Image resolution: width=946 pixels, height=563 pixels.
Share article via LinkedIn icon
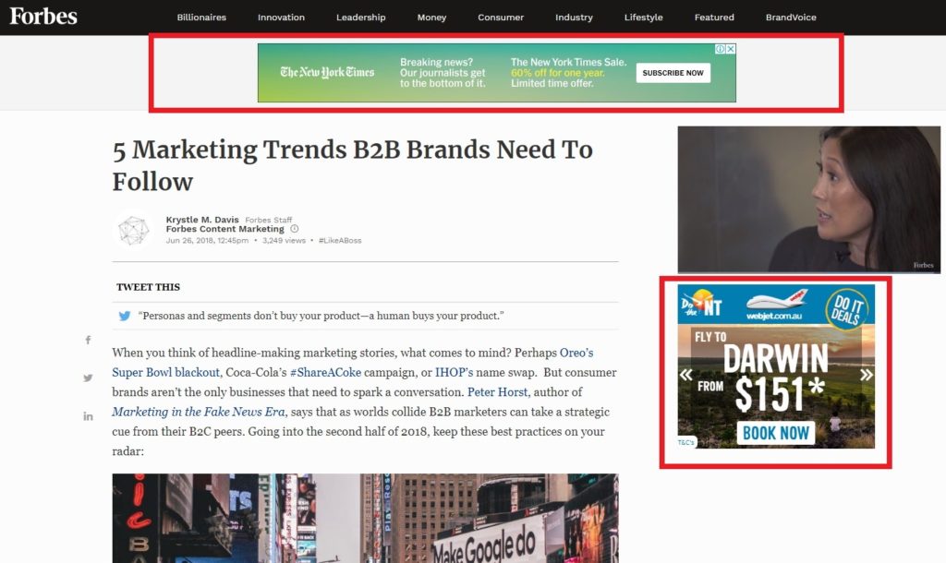89,416
